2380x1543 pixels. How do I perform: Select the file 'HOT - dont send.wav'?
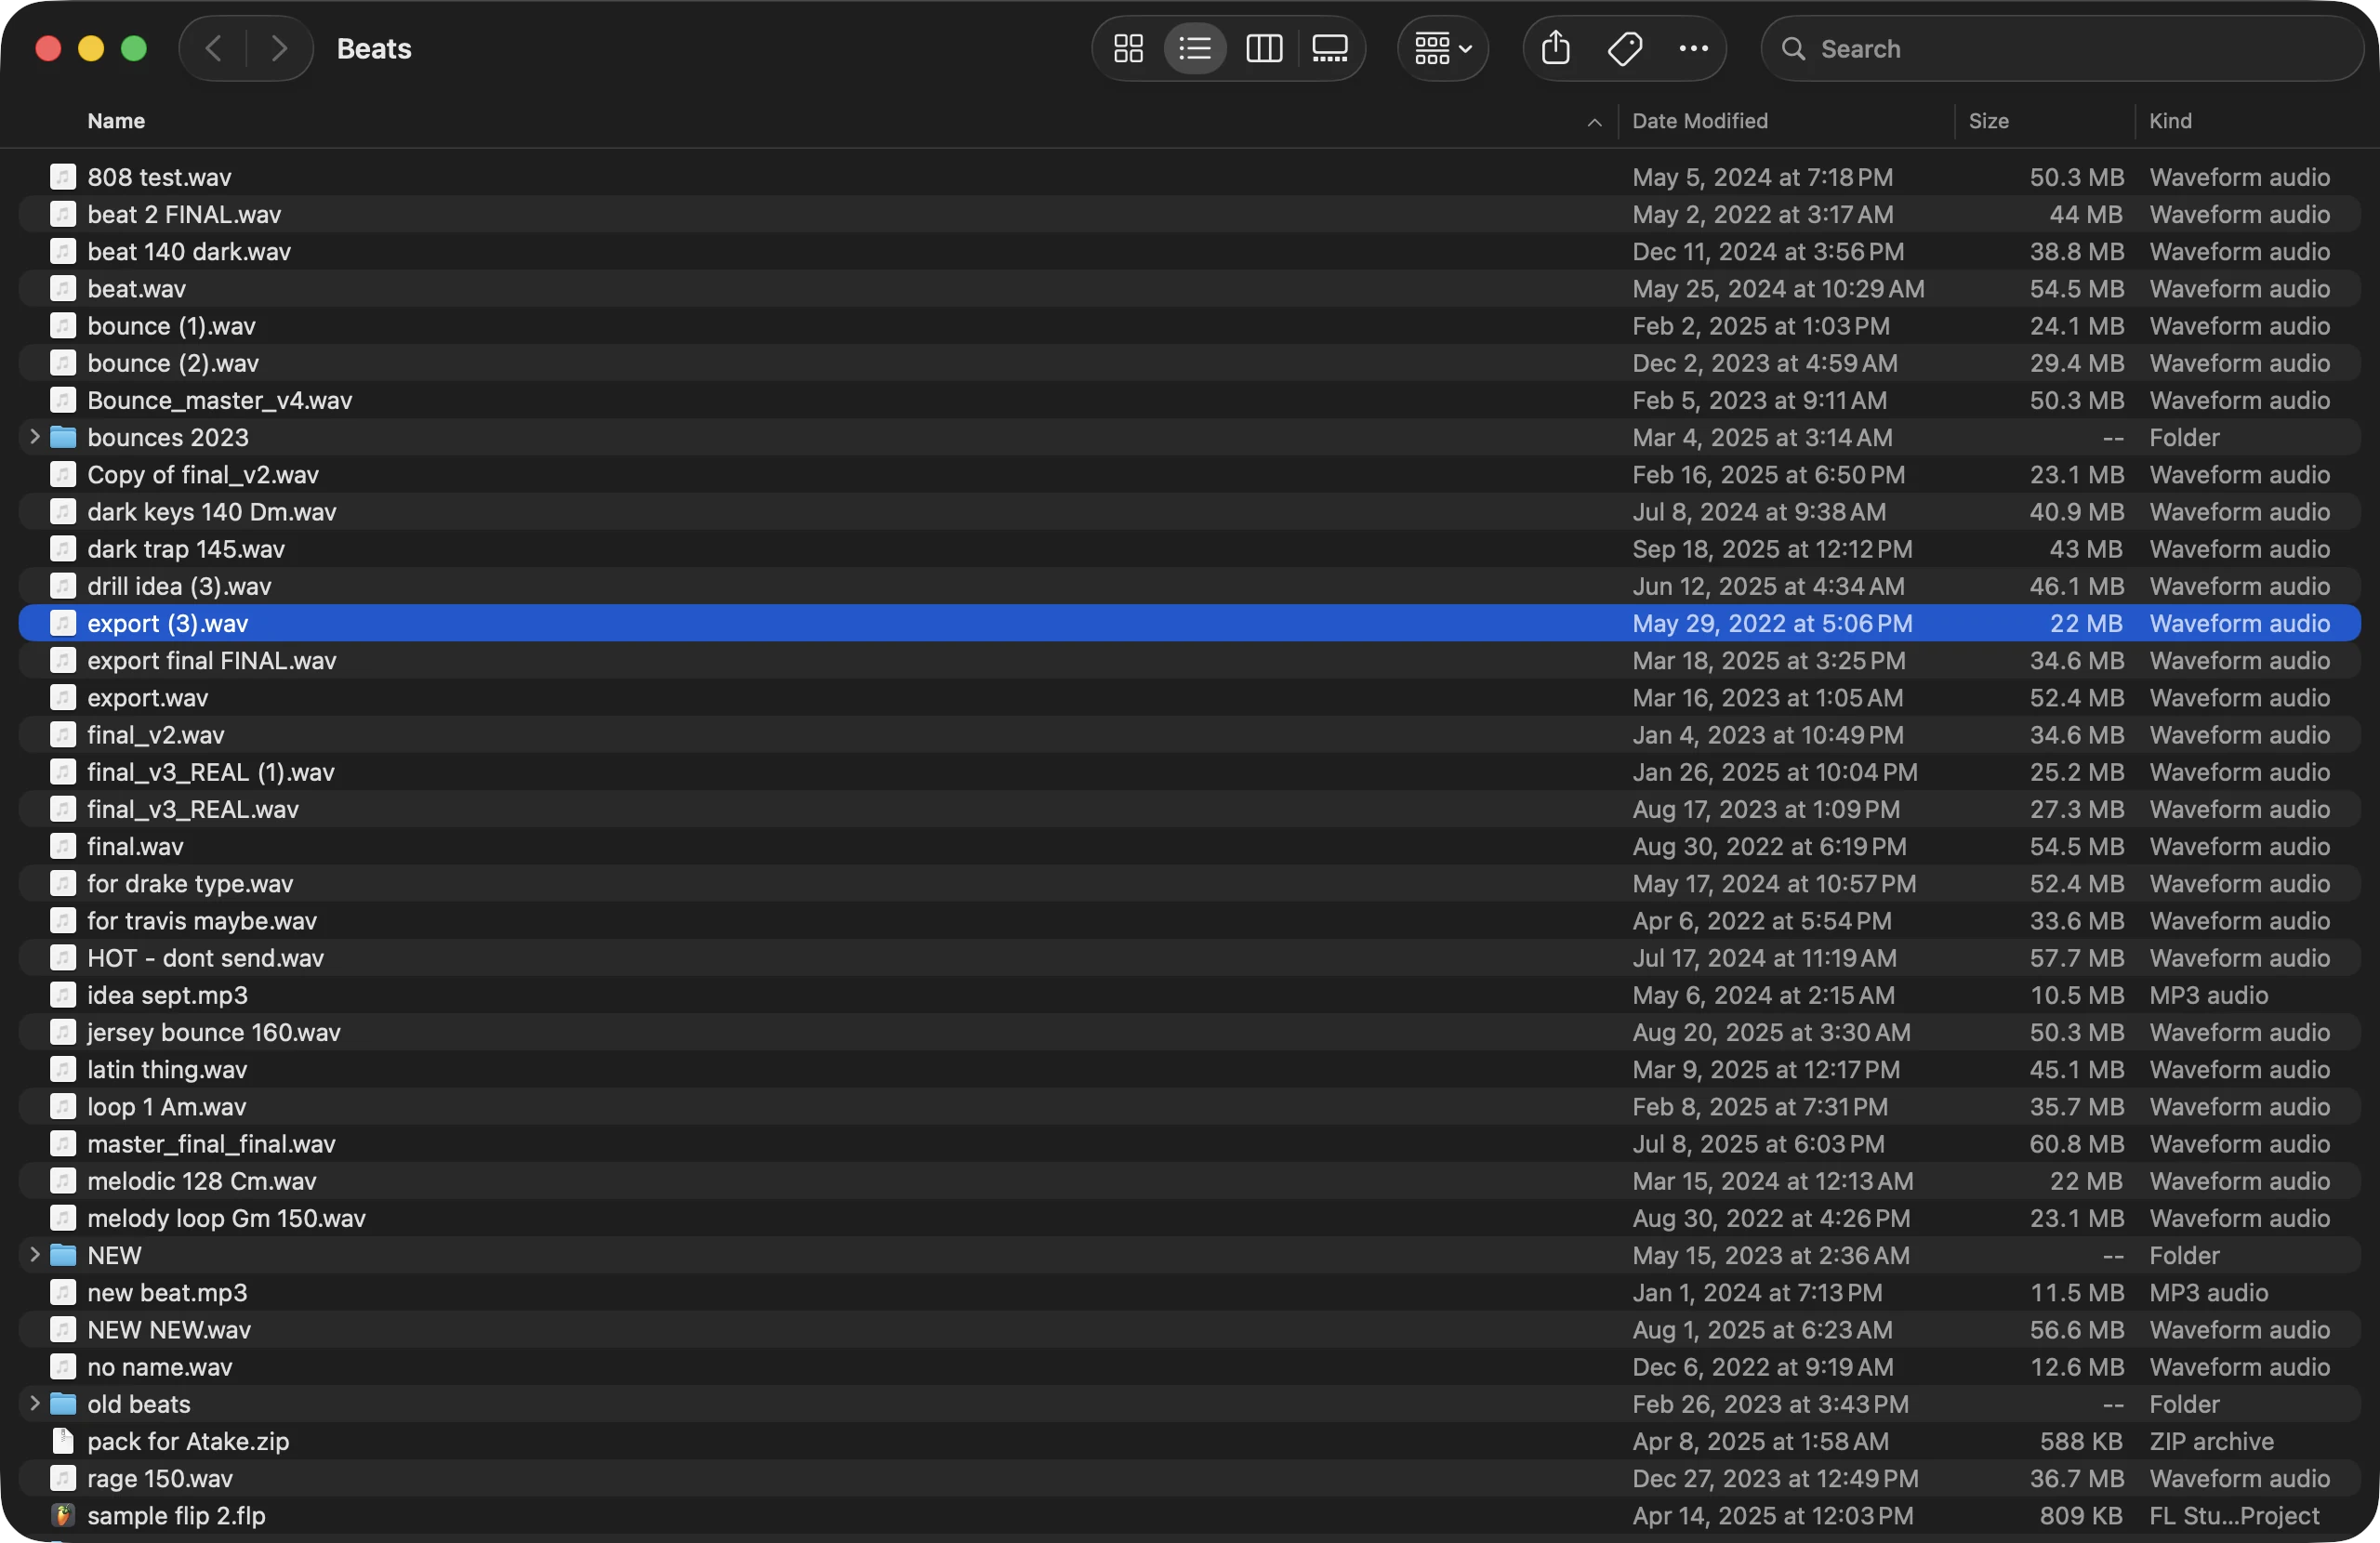pos(1190,958)
